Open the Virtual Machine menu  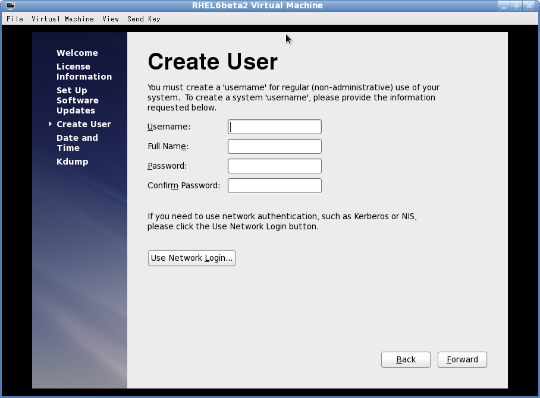[x=62, y=19]
